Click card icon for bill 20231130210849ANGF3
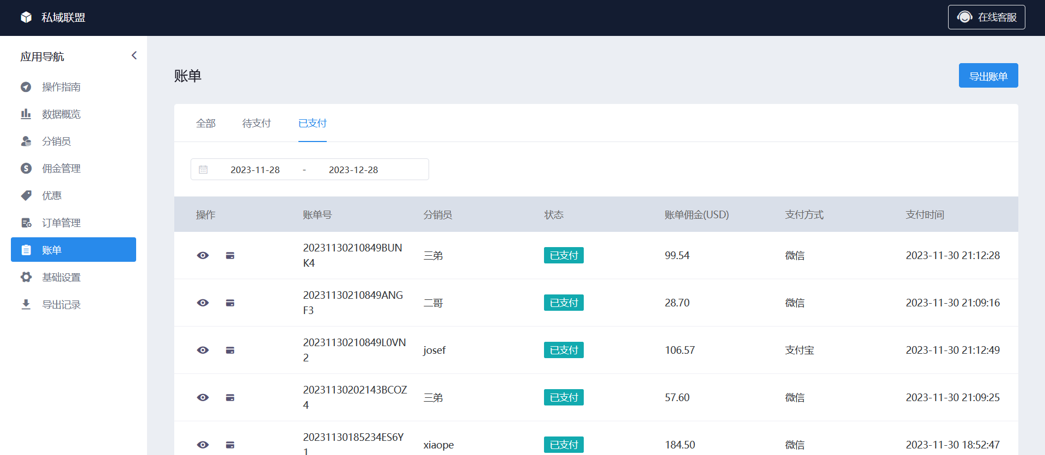Image resolution: width=1045 pixels, height=455 pixels. [230, 303]
